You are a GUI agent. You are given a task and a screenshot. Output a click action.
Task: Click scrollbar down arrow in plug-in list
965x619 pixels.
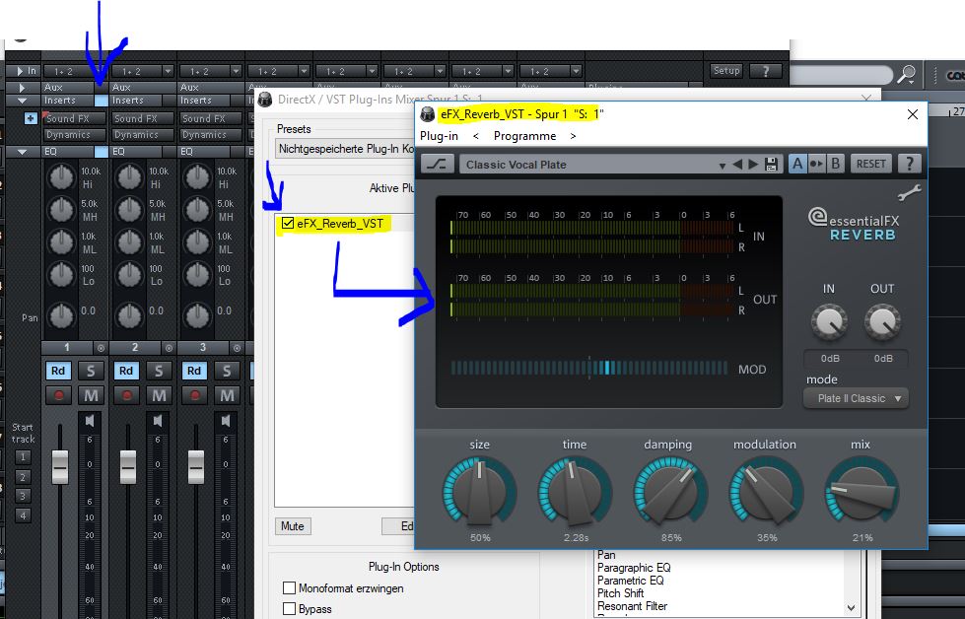851,608
